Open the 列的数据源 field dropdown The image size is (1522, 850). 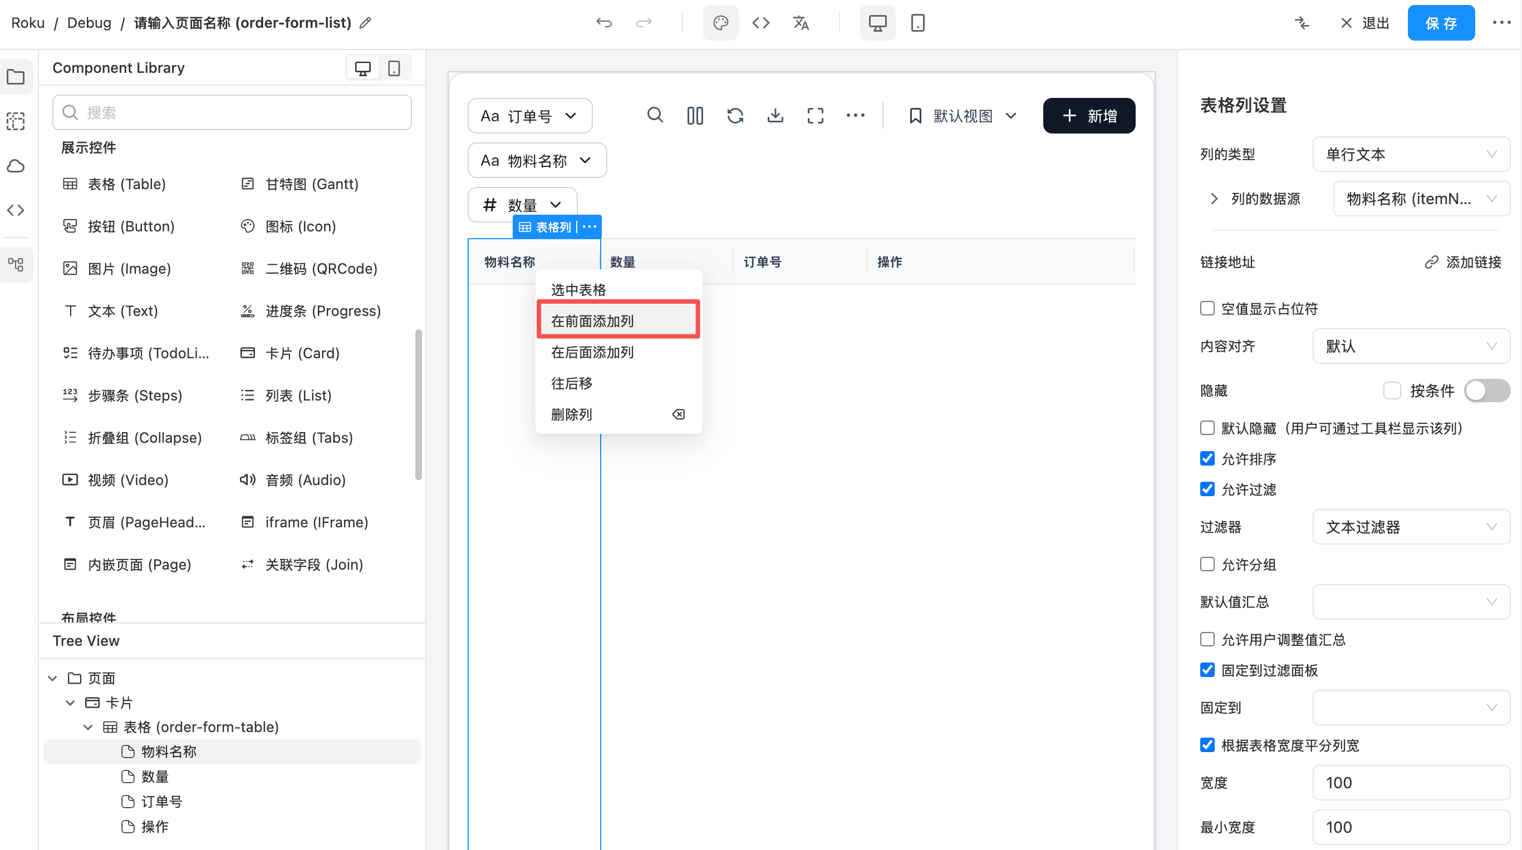(x=1421, y=199)
